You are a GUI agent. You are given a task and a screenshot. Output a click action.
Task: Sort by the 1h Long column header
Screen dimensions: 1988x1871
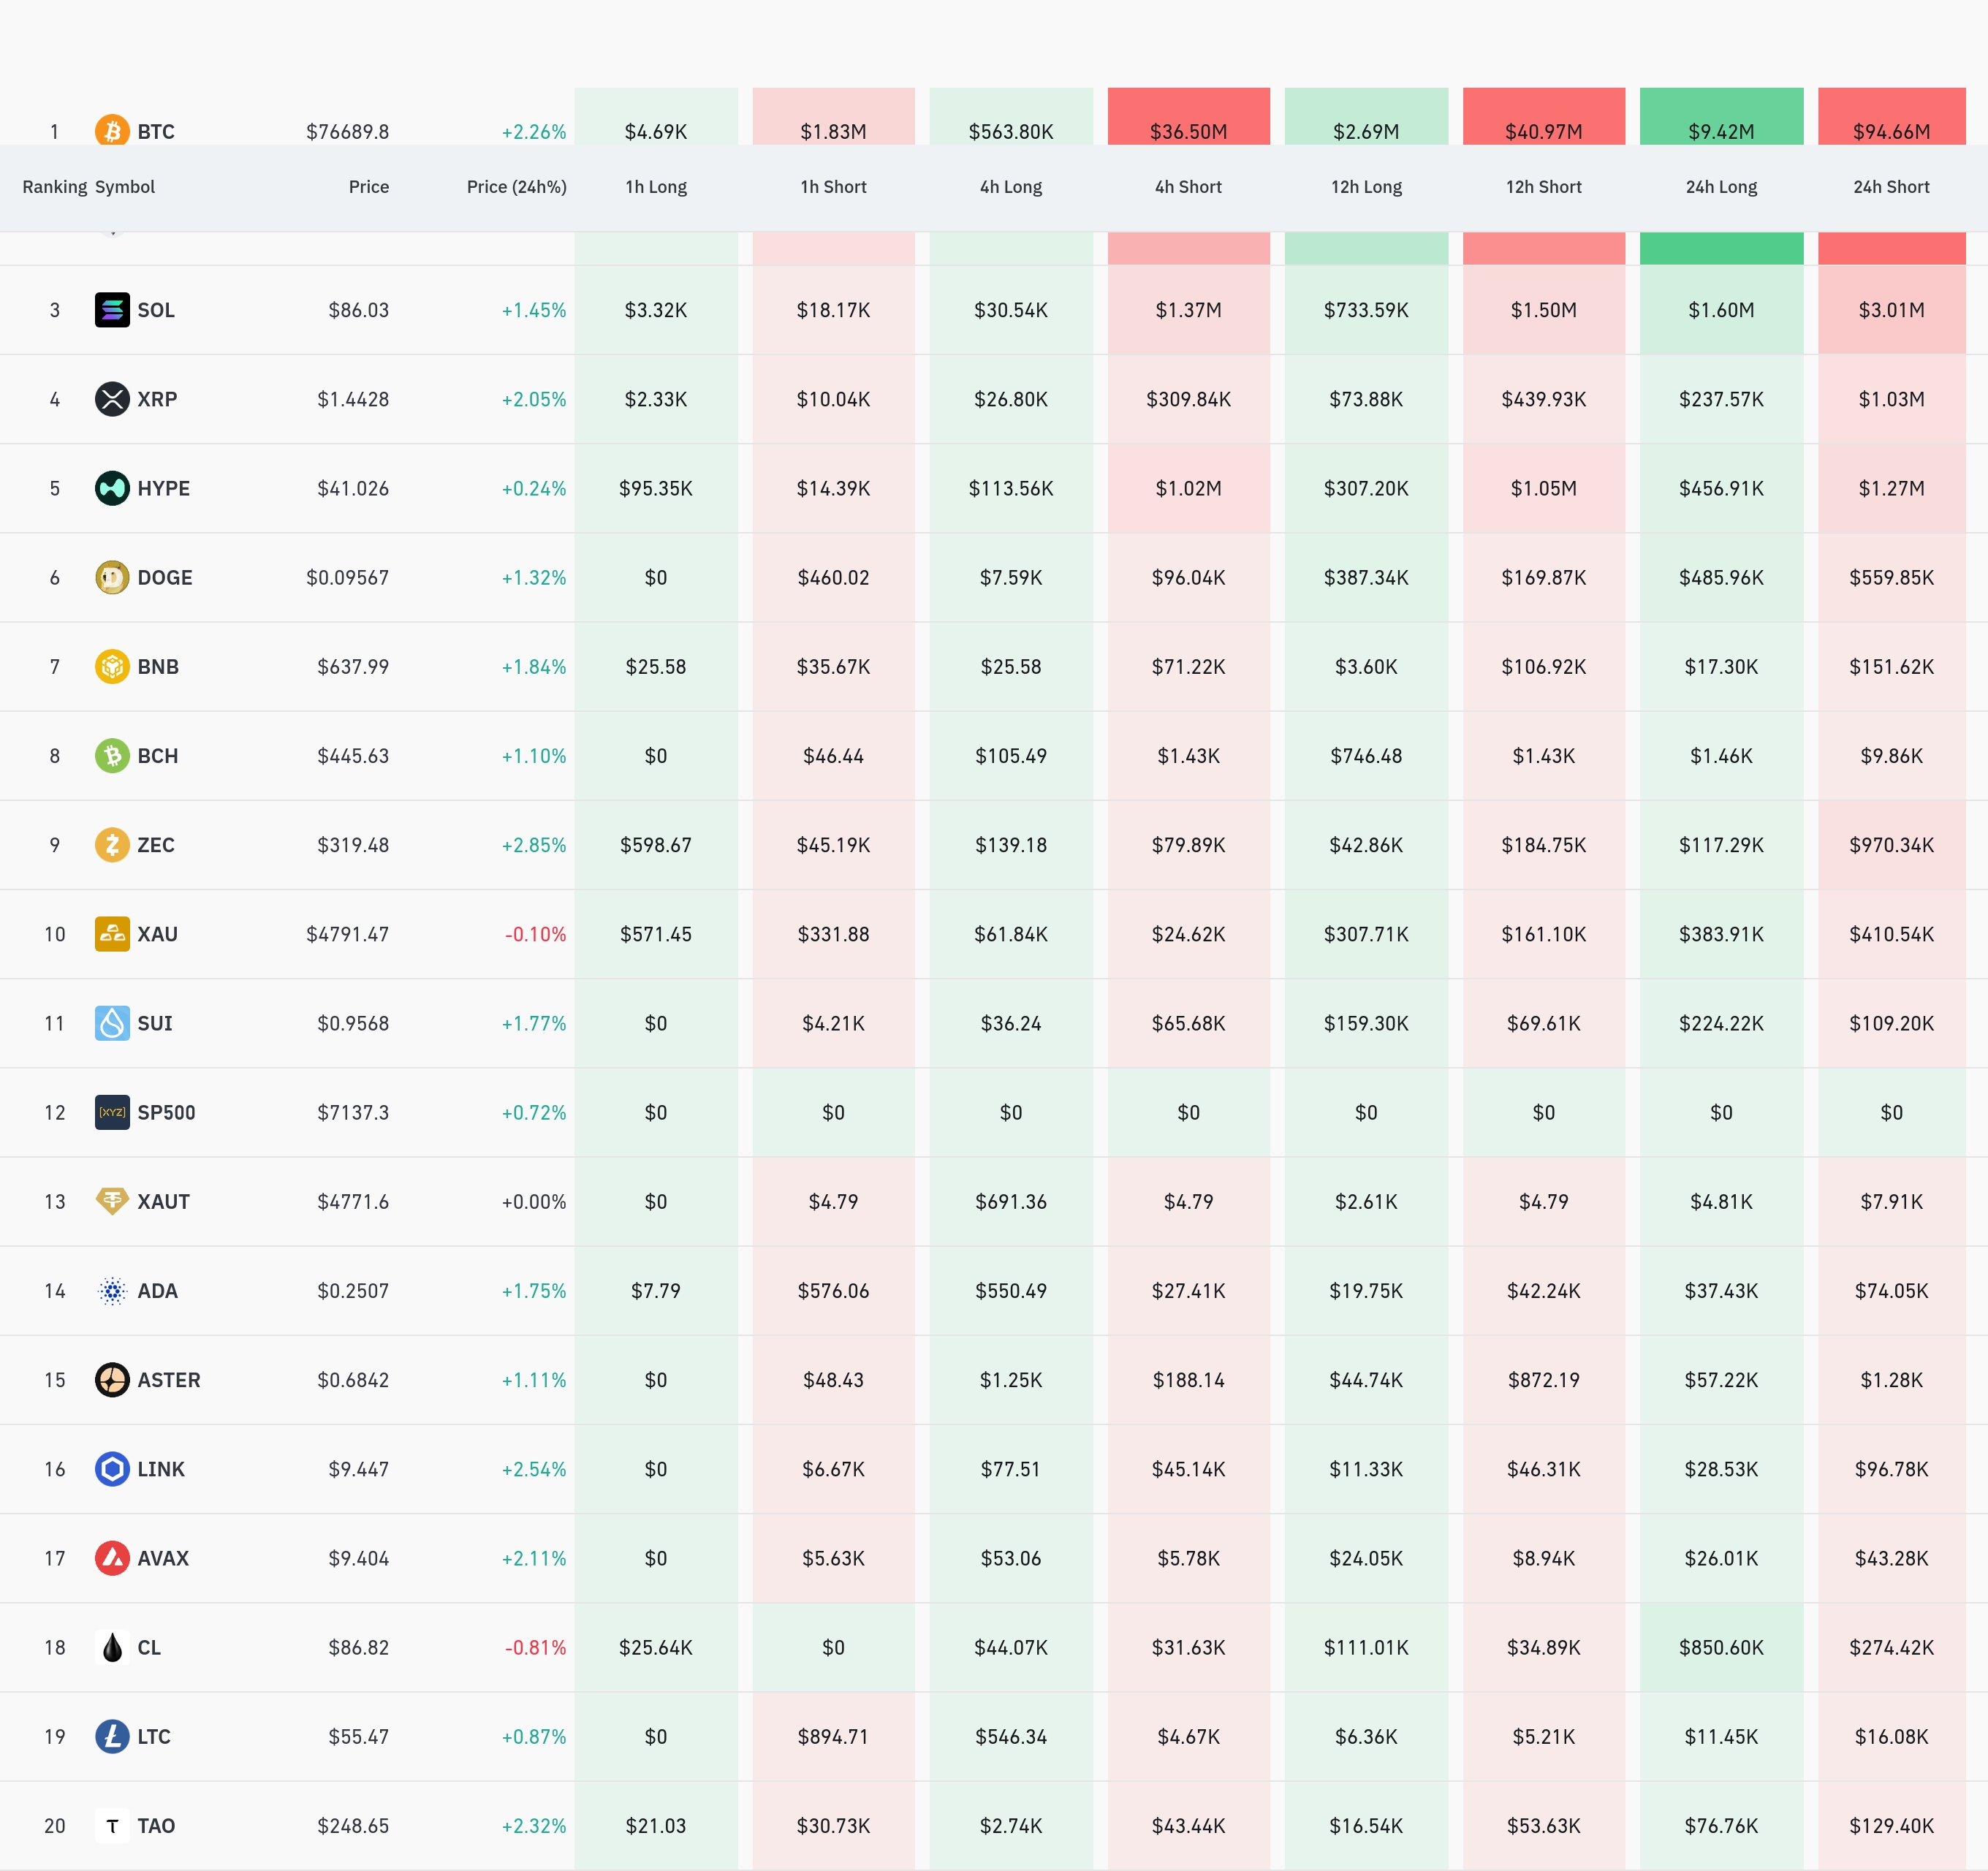tap(656, 187)
